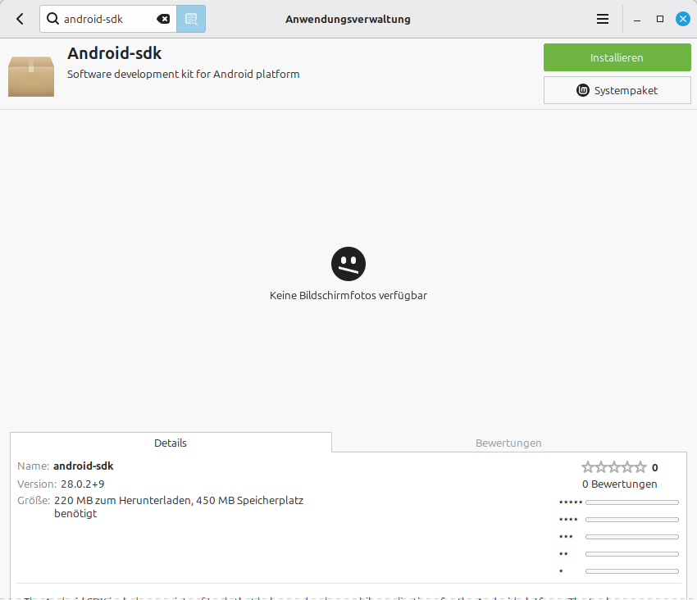Toggle search in package descriptions icon
Viewport: 697px width, 600px height.
pyautogui.click(x=191, y=19)
